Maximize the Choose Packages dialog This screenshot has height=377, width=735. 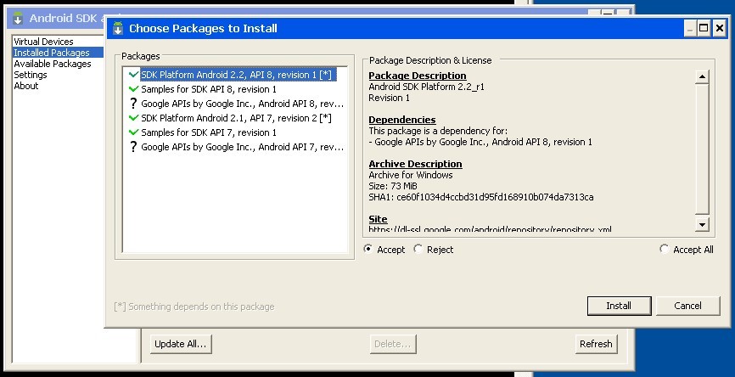point(704,28)
